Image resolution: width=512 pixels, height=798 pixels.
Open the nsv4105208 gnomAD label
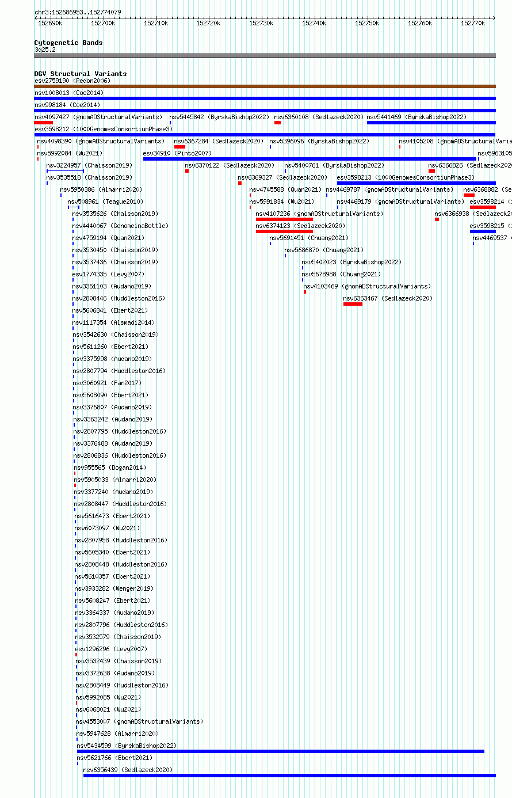(455, 141)
